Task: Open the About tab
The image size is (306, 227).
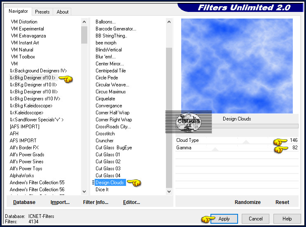Action: [x=63, y=12]
